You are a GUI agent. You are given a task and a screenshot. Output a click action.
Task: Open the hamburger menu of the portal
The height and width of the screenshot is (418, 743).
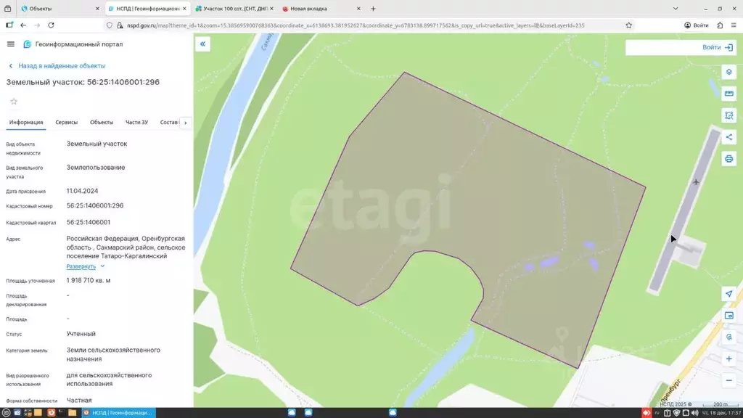(10, 44)
